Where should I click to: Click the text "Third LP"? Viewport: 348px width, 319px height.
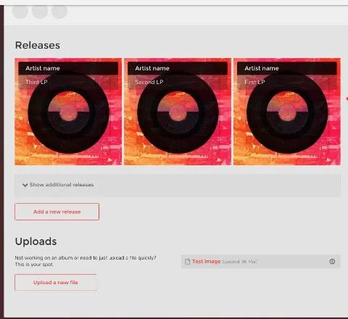(x=36, y=82)
